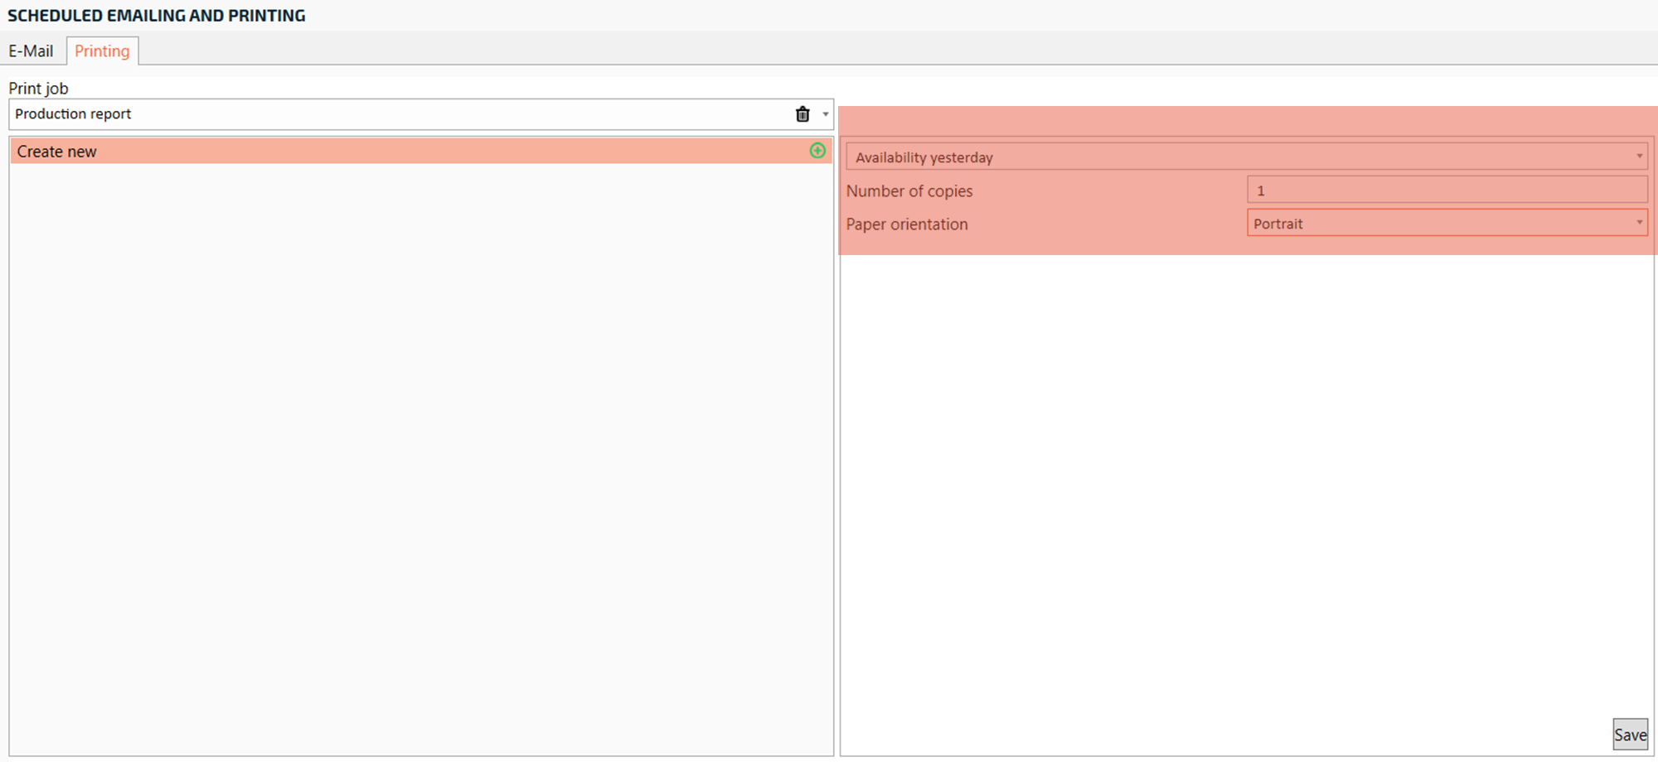
Task: Focus the Number of copies input field
Action: point(1447,190)
